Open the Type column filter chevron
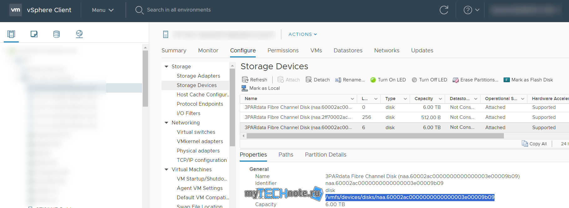The height and width of the screenshot is (208, 569). [405, 99]
